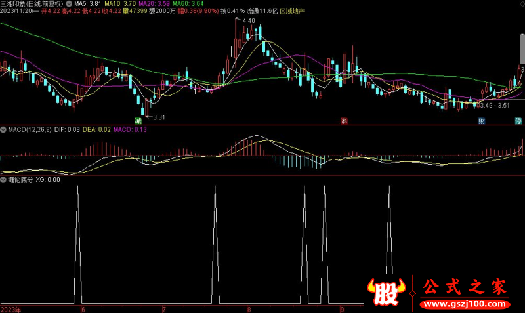The width and height of the screenshot is (525, 313).
Task: Click the red 涨 event marker
Action: [x=343, y=121]
